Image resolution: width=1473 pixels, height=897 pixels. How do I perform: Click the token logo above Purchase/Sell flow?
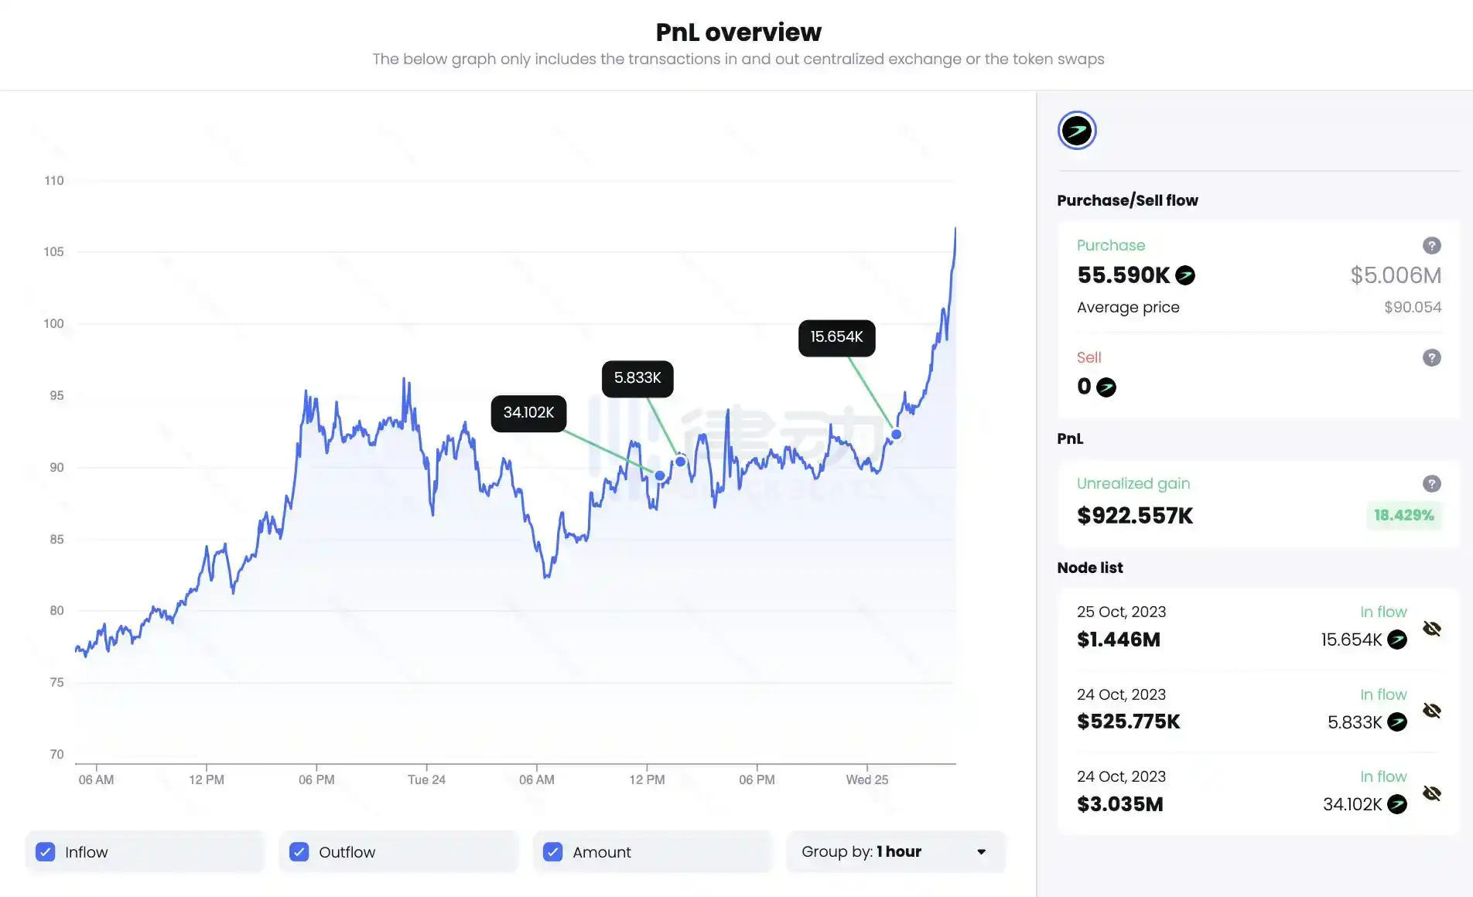coord(1077,130)
